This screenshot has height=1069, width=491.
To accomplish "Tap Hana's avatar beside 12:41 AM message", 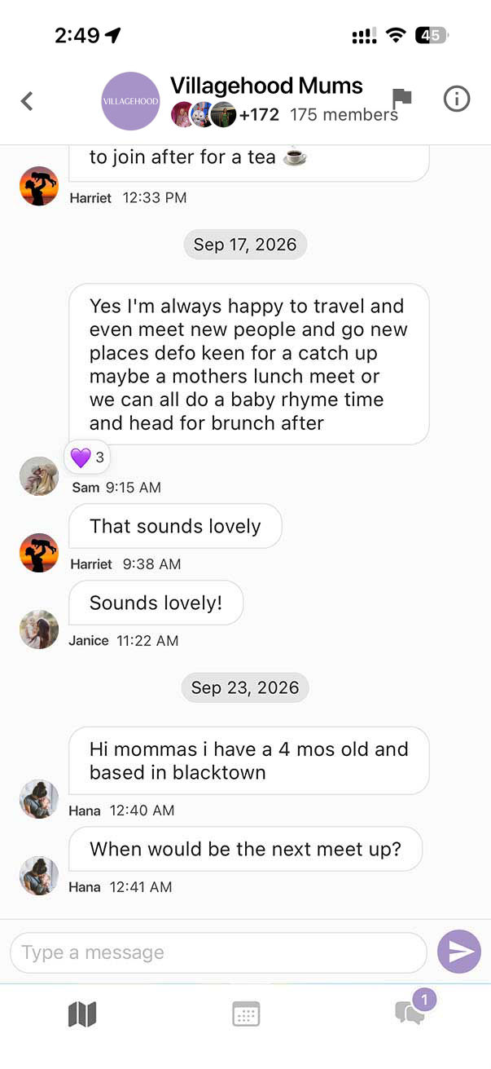I will pos(39,876).
